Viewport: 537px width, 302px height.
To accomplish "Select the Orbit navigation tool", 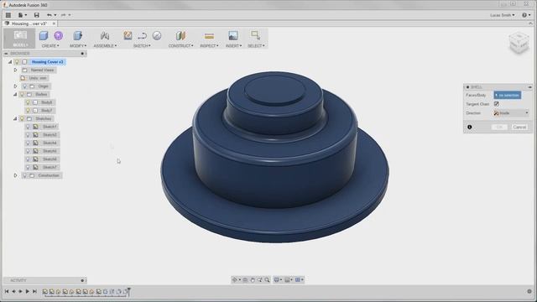I will point(235,279).
